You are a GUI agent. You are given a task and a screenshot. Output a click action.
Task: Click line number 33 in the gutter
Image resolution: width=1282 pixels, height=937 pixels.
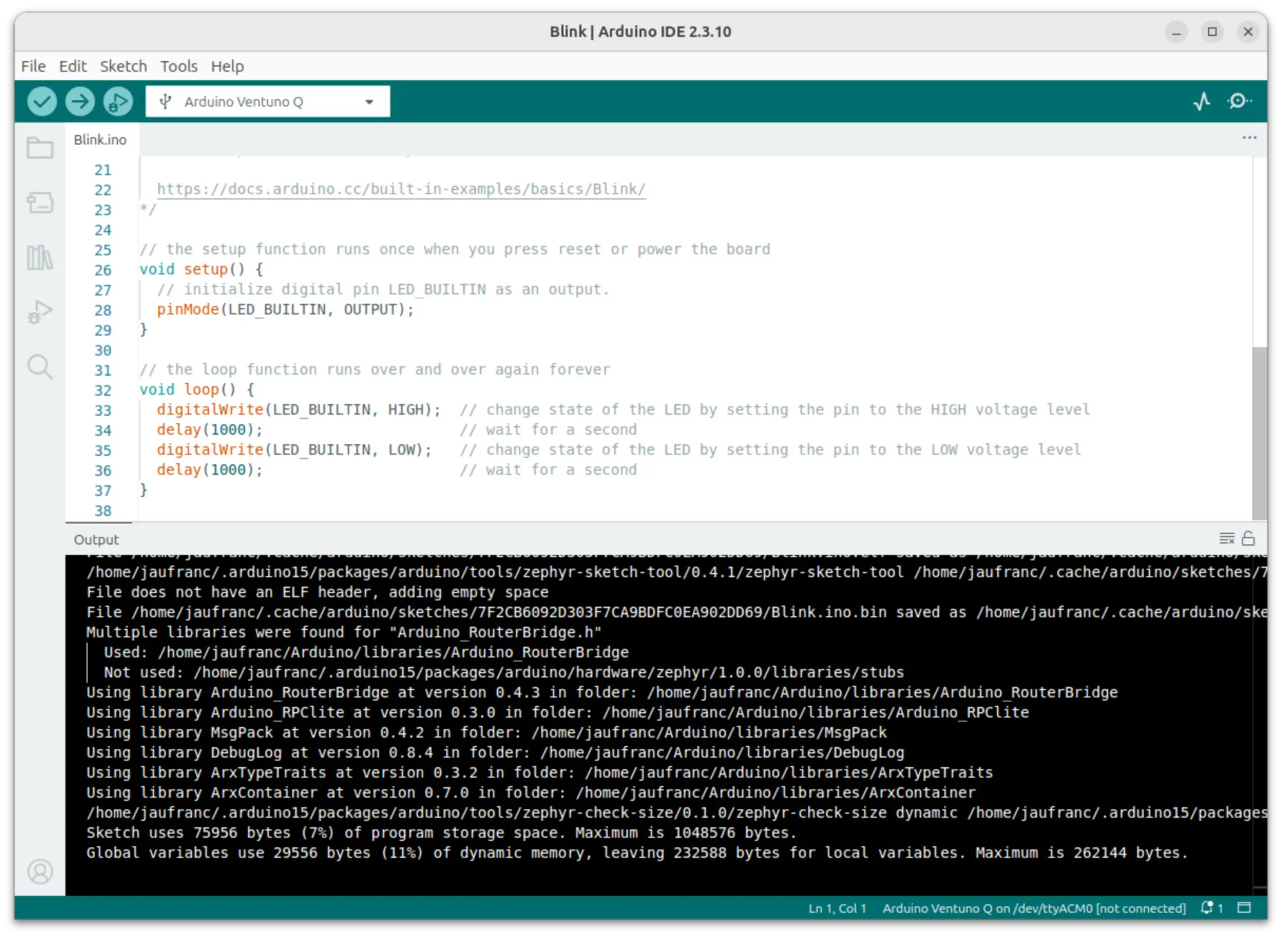(x=103, y=410)
